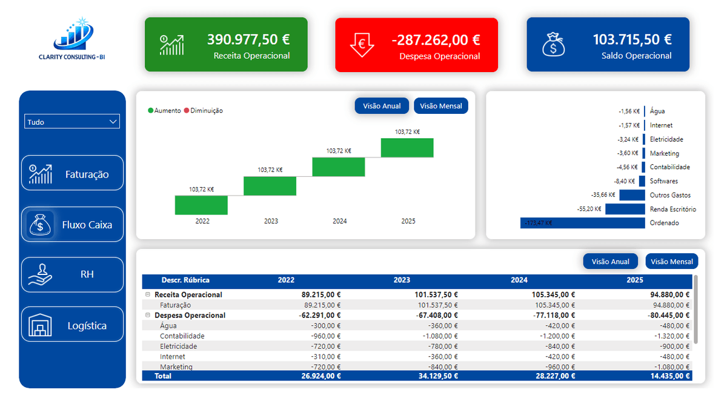The height and width of the screenshot is (404, 727).
Task: Collapse the Receita Operacional row
Action: pos(148,294)
